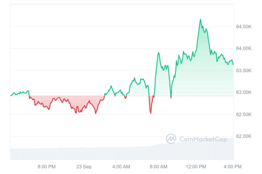Viewport: 262px width, 174px height.
Task: Select the 63.00K price axis label
Action: 244,92
